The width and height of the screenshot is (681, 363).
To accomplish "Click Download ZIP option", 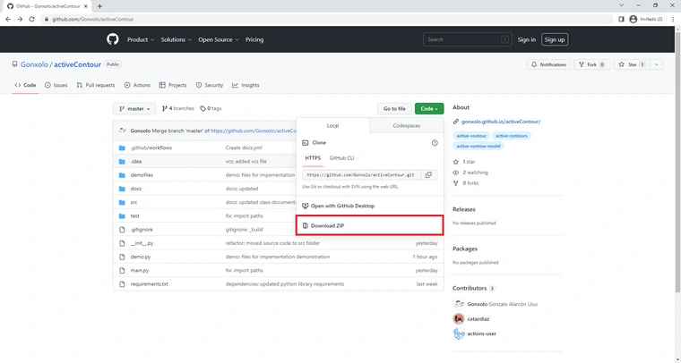I will tap(369, 225).
